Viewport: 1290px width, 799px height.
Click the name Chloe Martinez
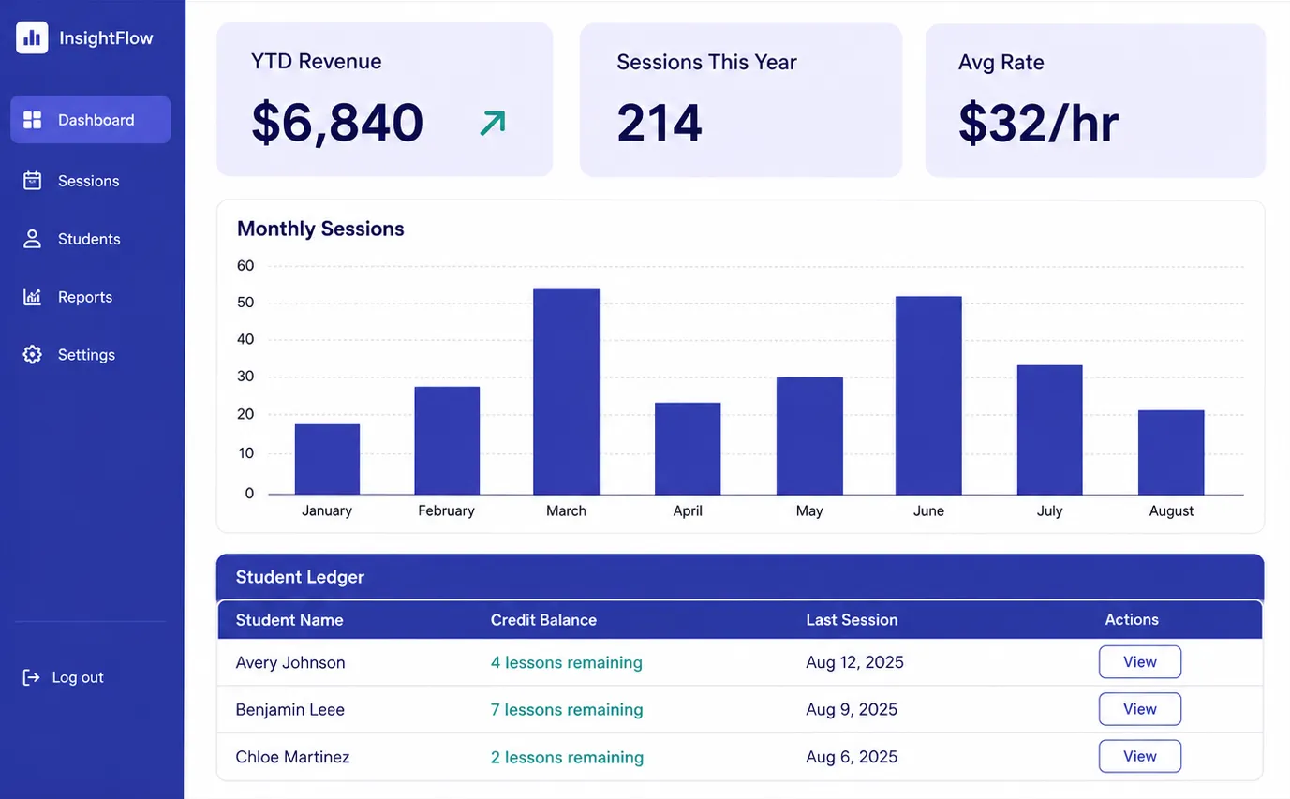point(292,757)
